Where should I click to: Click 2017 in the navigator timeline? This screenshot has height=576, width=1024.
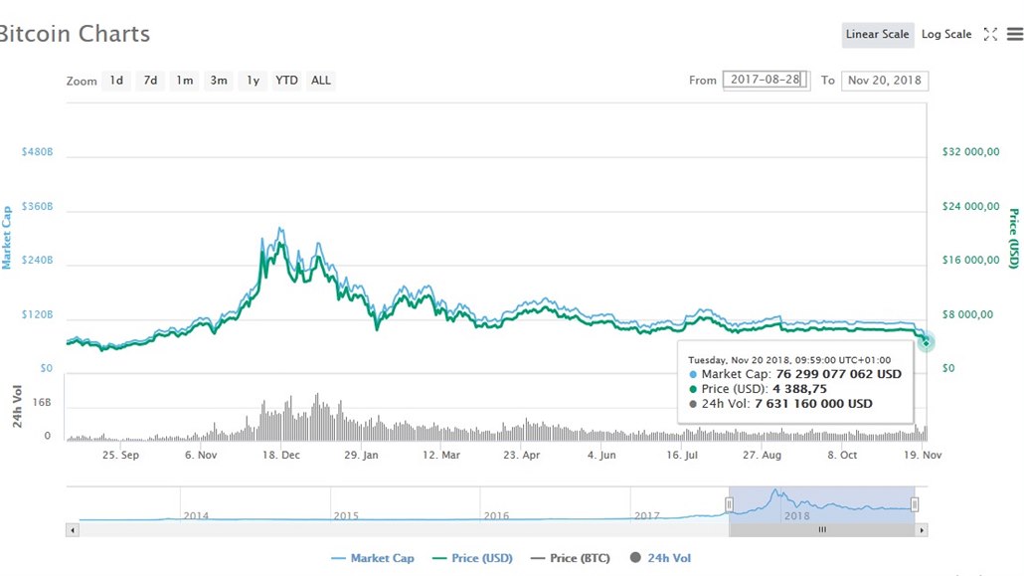[646, 516]
